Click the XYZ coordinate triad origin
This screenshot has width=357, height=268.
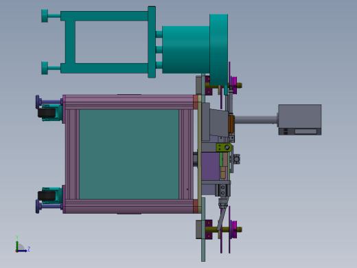click(x=17, y=251)
